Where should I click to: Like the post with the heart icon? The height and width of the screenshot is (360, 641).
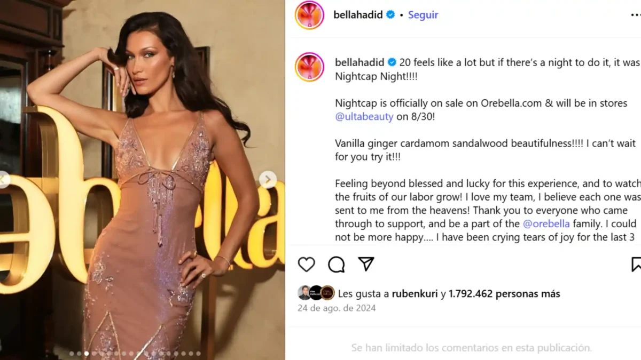[307, 265]
